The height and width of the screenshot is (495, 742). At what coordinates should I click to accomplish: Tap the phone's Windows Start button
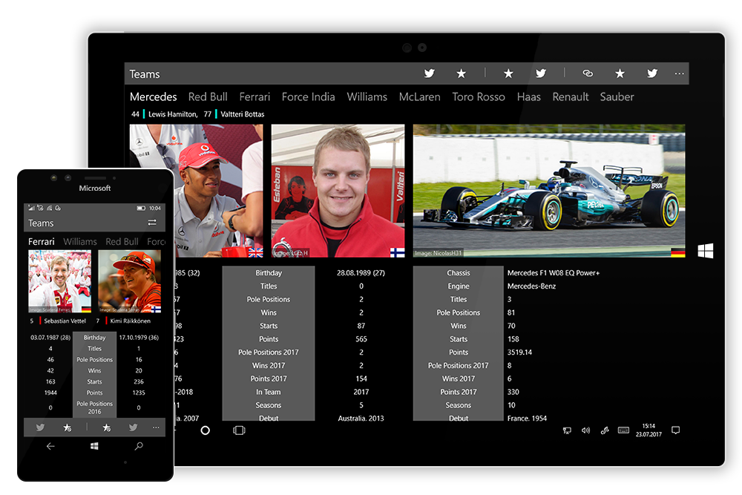(x=94, y=446)
